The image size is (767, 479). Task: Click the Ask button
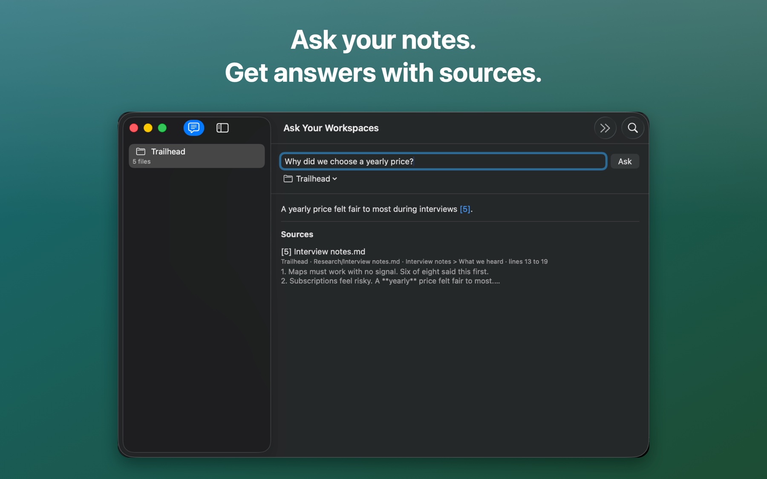pos(625,161)
